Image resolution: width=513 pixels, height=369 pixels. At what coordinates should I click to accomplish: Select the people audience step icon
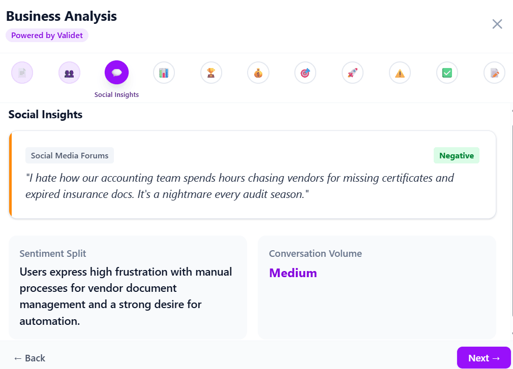coord(69,72)
